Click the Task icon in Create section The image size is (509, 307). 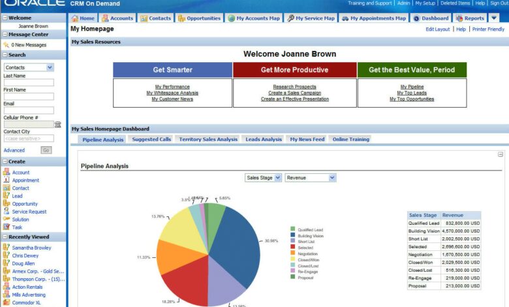pyautogui.click(x=7, y=227)
